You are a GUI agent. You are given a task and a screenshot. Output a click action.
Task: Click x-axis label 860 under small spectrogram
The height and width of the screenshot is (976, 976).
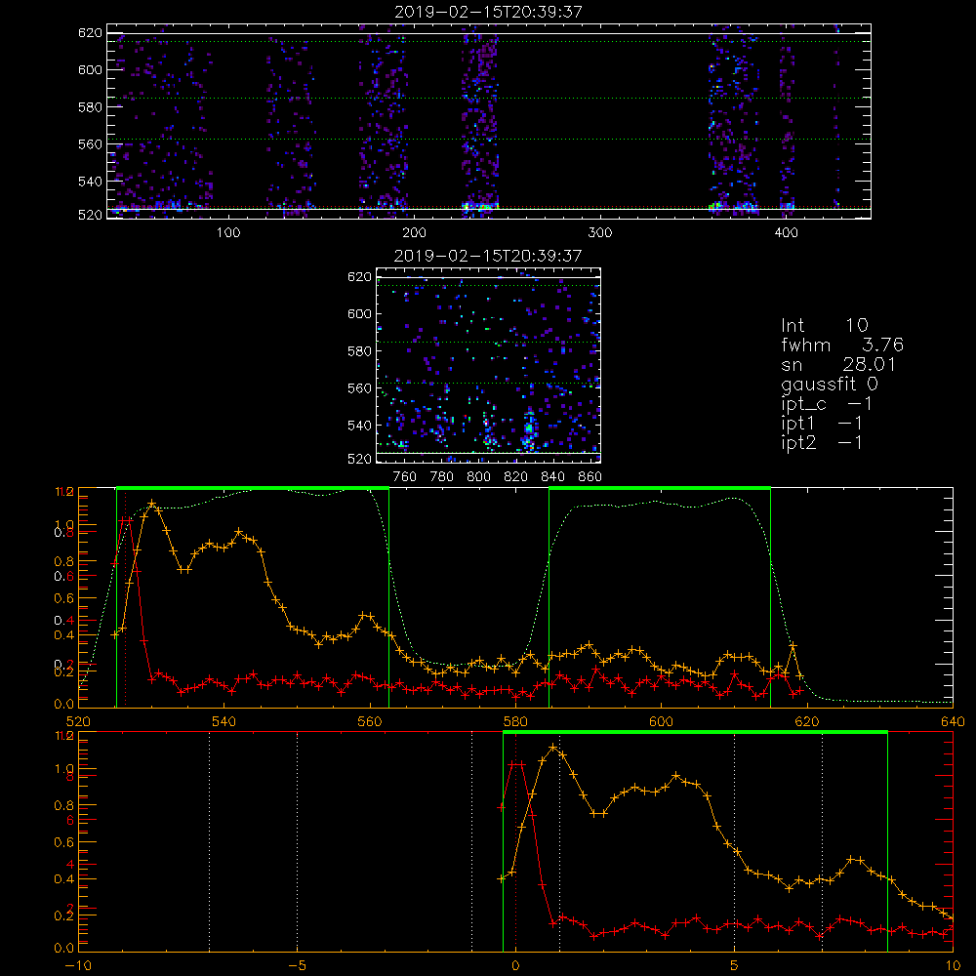point(590,477)
